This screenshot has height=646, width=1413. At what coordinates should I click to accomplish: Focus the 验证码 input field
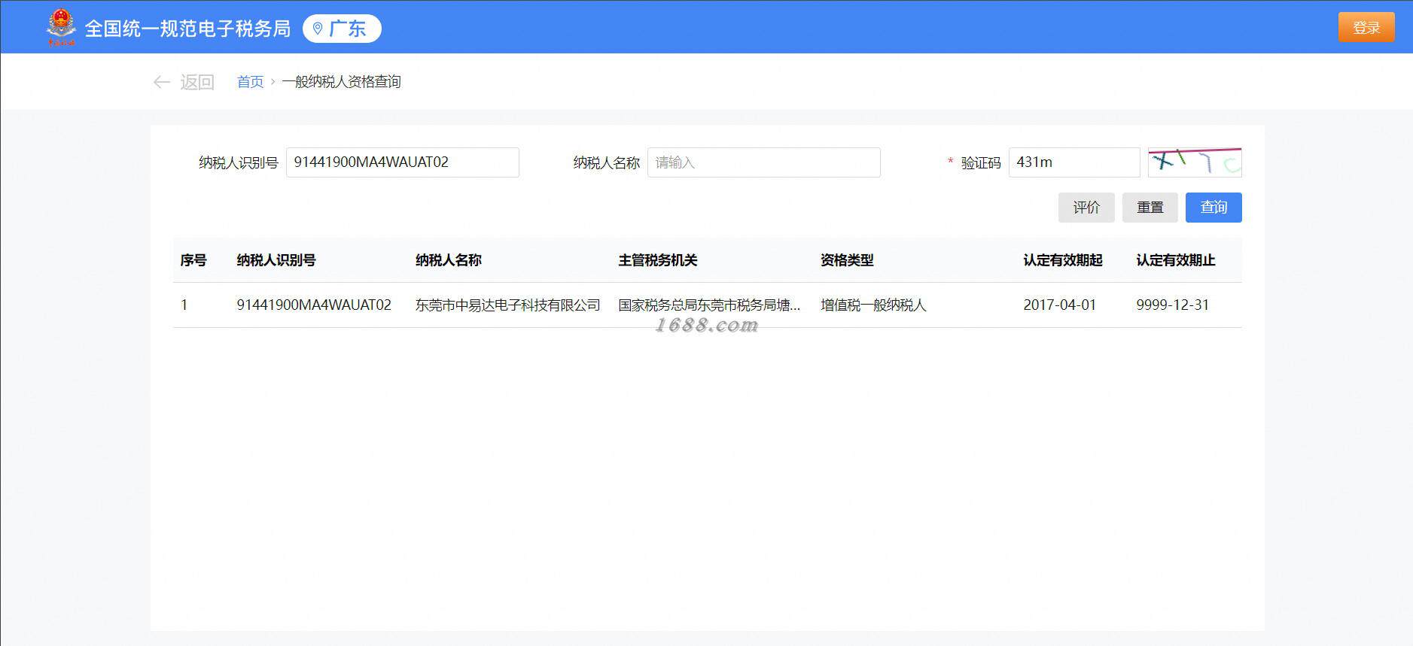(x=1073, y=162)
